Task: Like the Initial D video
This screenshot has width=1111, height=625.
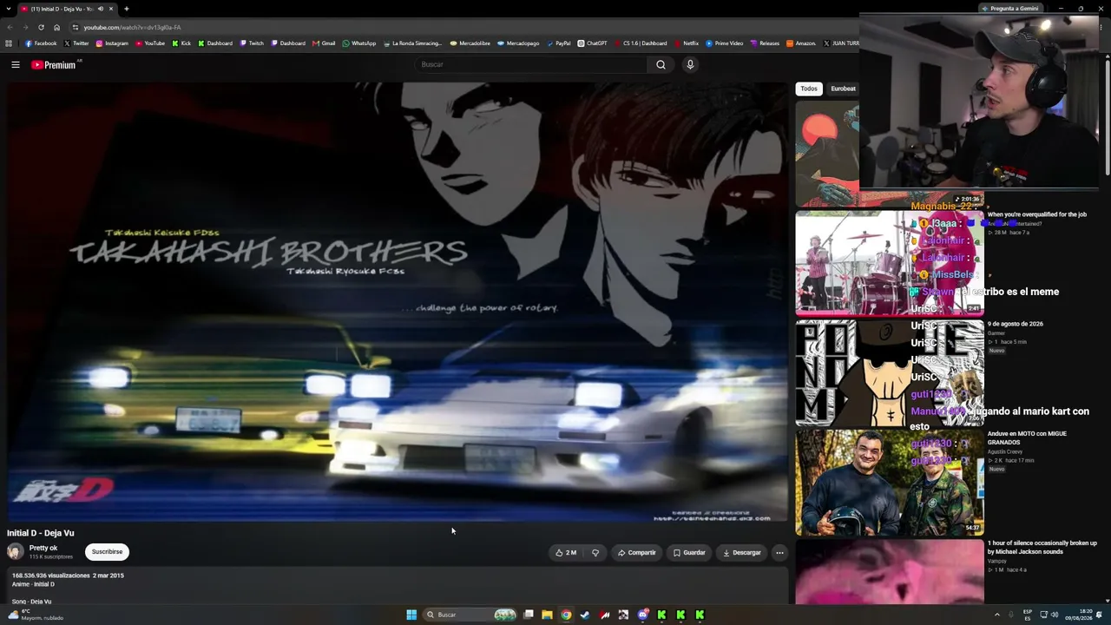Action: point(566,553)
